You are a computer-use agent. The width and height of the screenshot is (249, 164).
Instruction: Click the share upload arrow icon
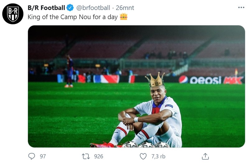coord(205,156)
